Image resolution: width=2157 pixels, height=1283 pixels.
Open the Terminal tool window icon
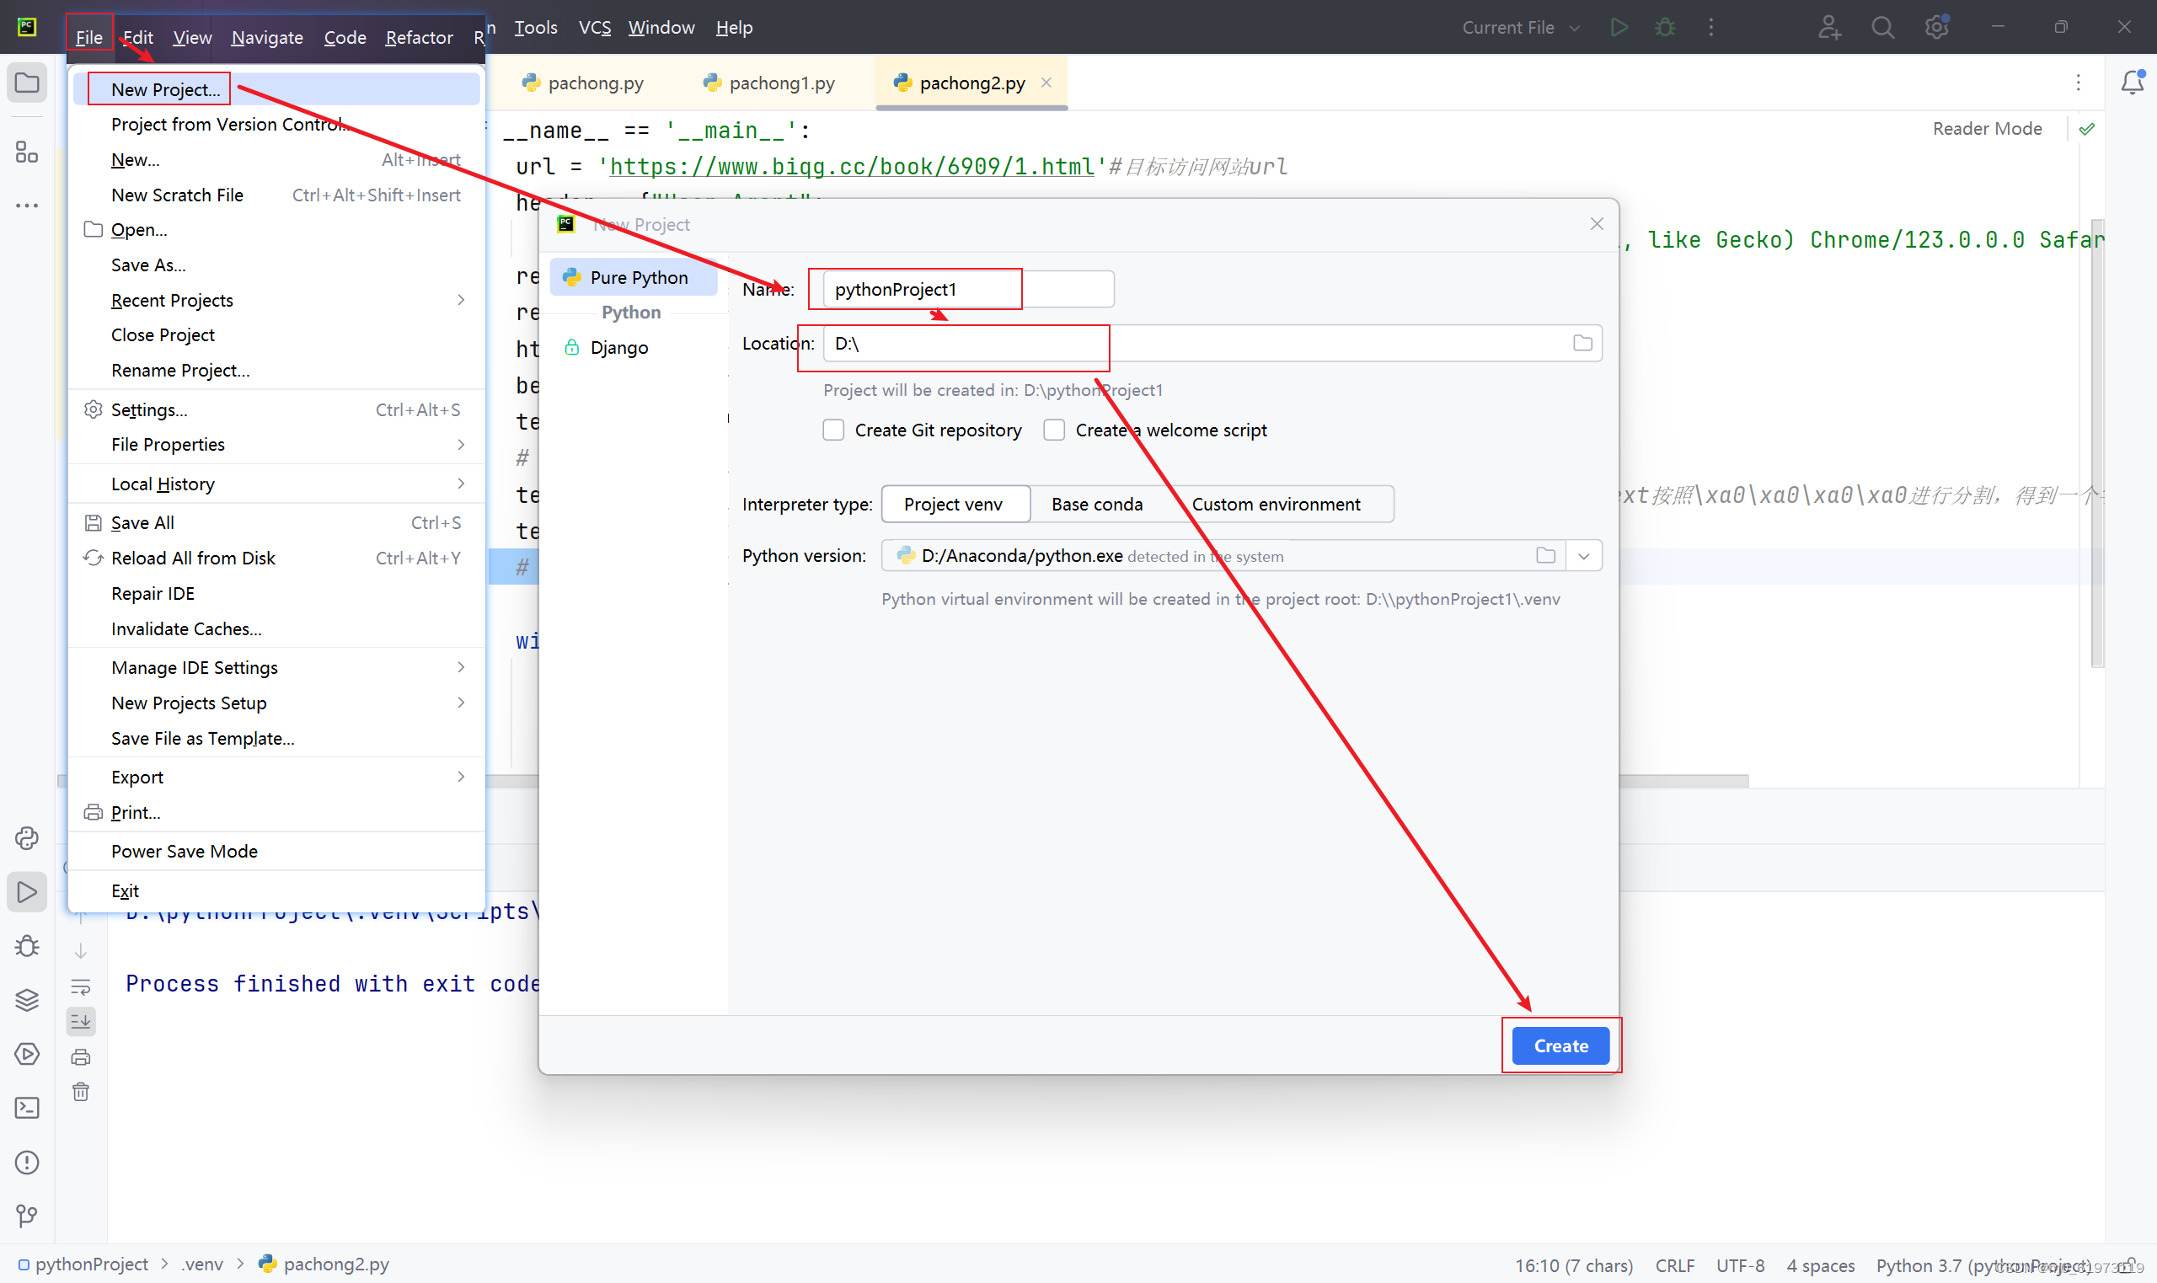click(27, 1109)
